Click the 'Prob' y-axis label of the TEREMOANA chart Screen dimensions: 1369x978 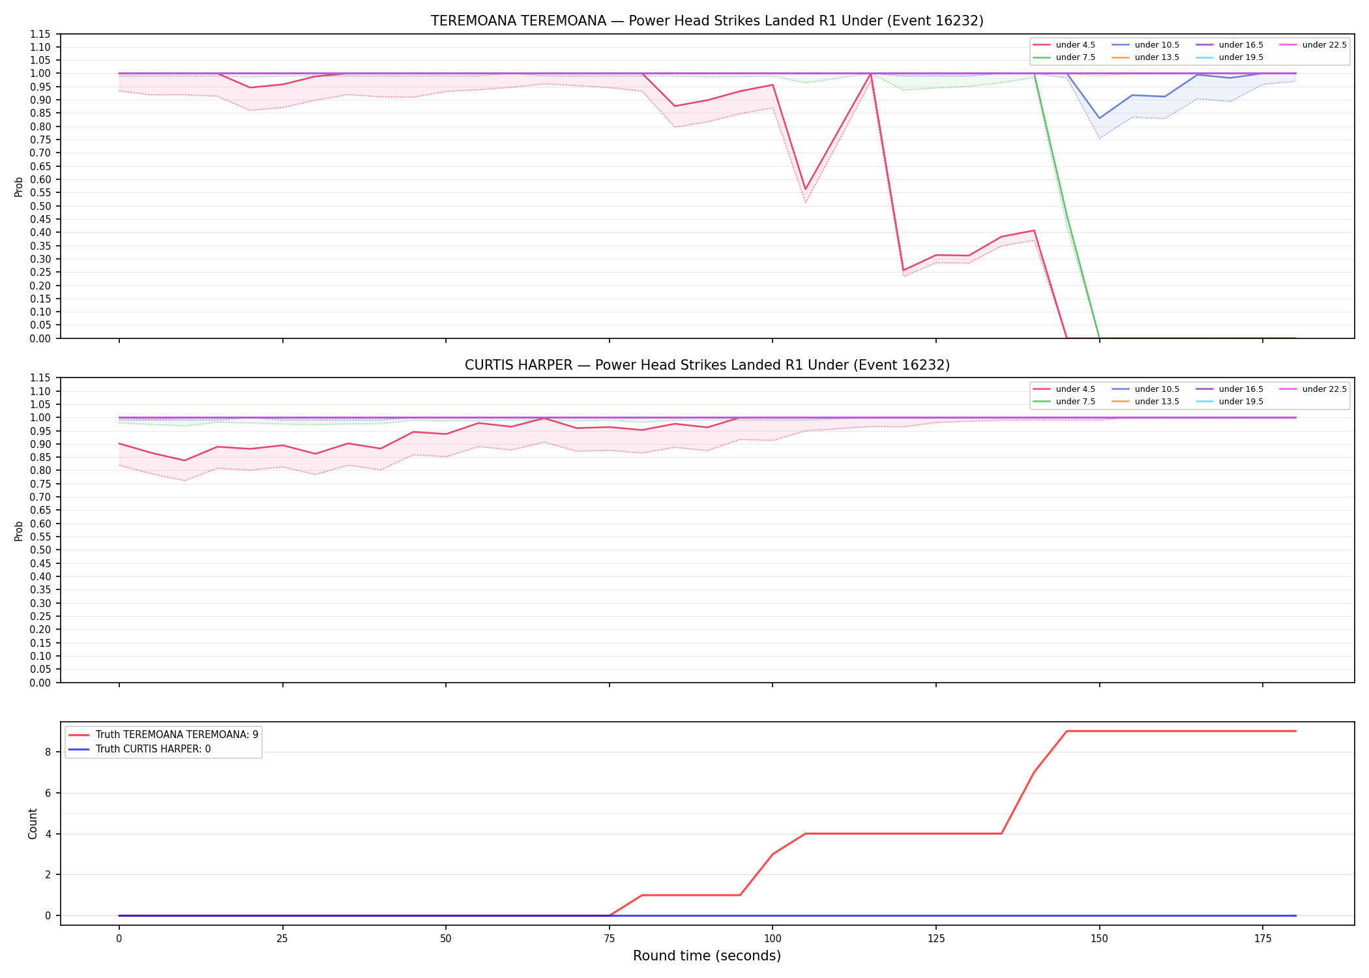[19, 186]
